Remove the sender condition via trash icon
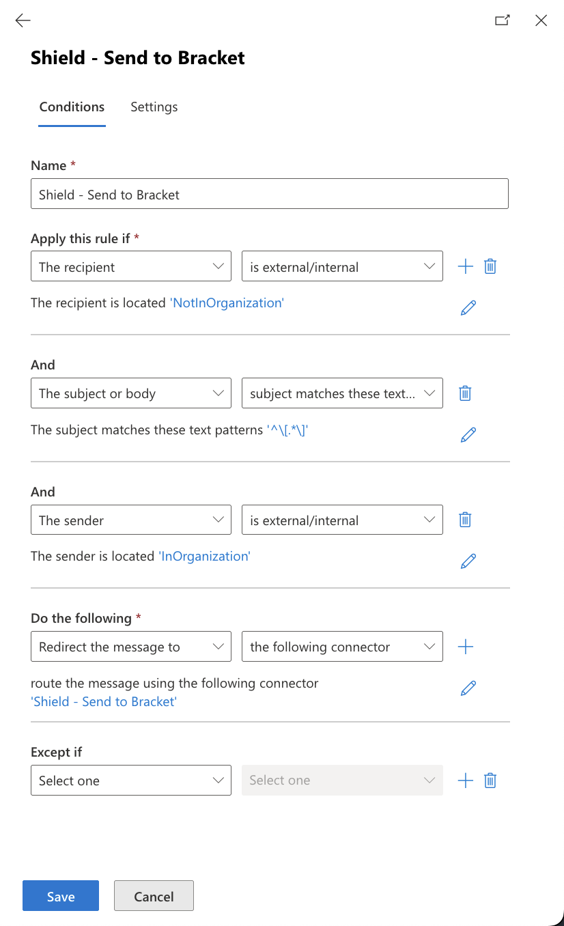The image size is (564, 926). (x=465, y=520)
